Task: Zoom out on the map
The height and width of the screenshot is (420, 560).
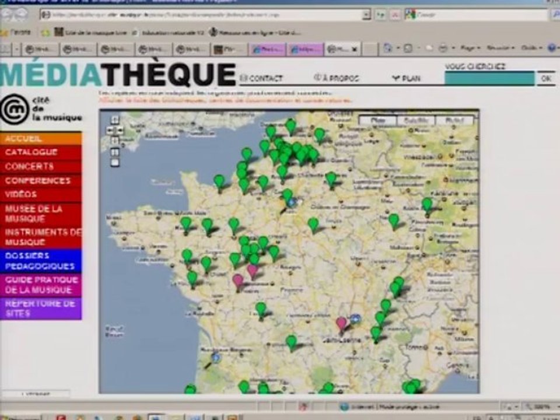Action: (x=115, y=163)
